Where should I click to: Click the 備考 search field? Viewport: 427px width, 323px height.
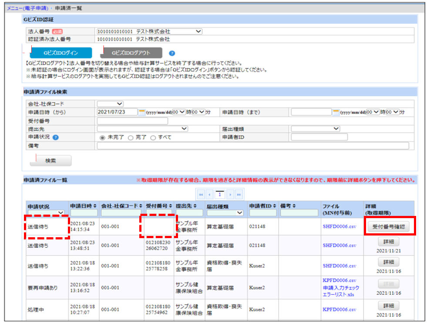(x=253, y=146)
